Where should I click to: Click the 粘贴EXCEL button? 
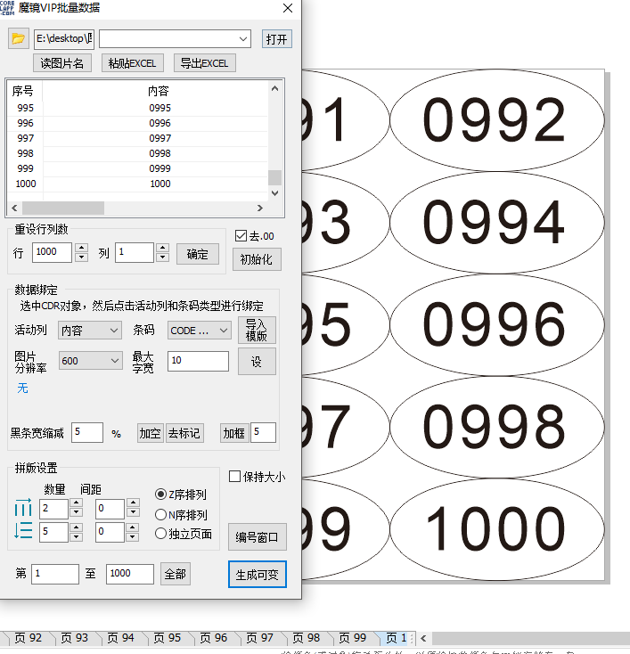coord(132,63)
